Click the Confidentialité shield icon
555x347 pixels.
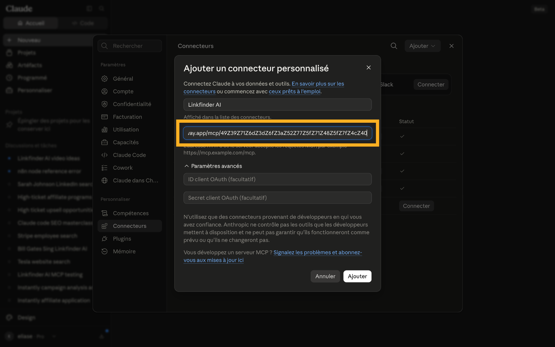[x=104, y=104]
